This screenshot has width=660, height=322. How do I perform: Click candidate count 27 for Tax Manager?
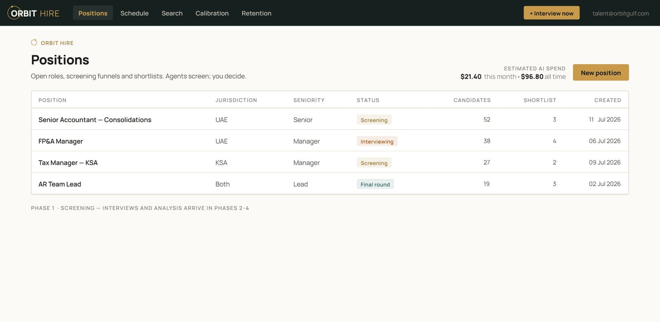coord(487,162)
